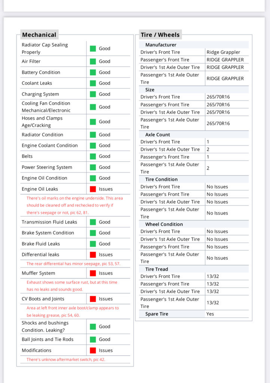270x383 pixels.
Task: Click the green square for Cooling Fan Condition
Action: click(93, 107)
